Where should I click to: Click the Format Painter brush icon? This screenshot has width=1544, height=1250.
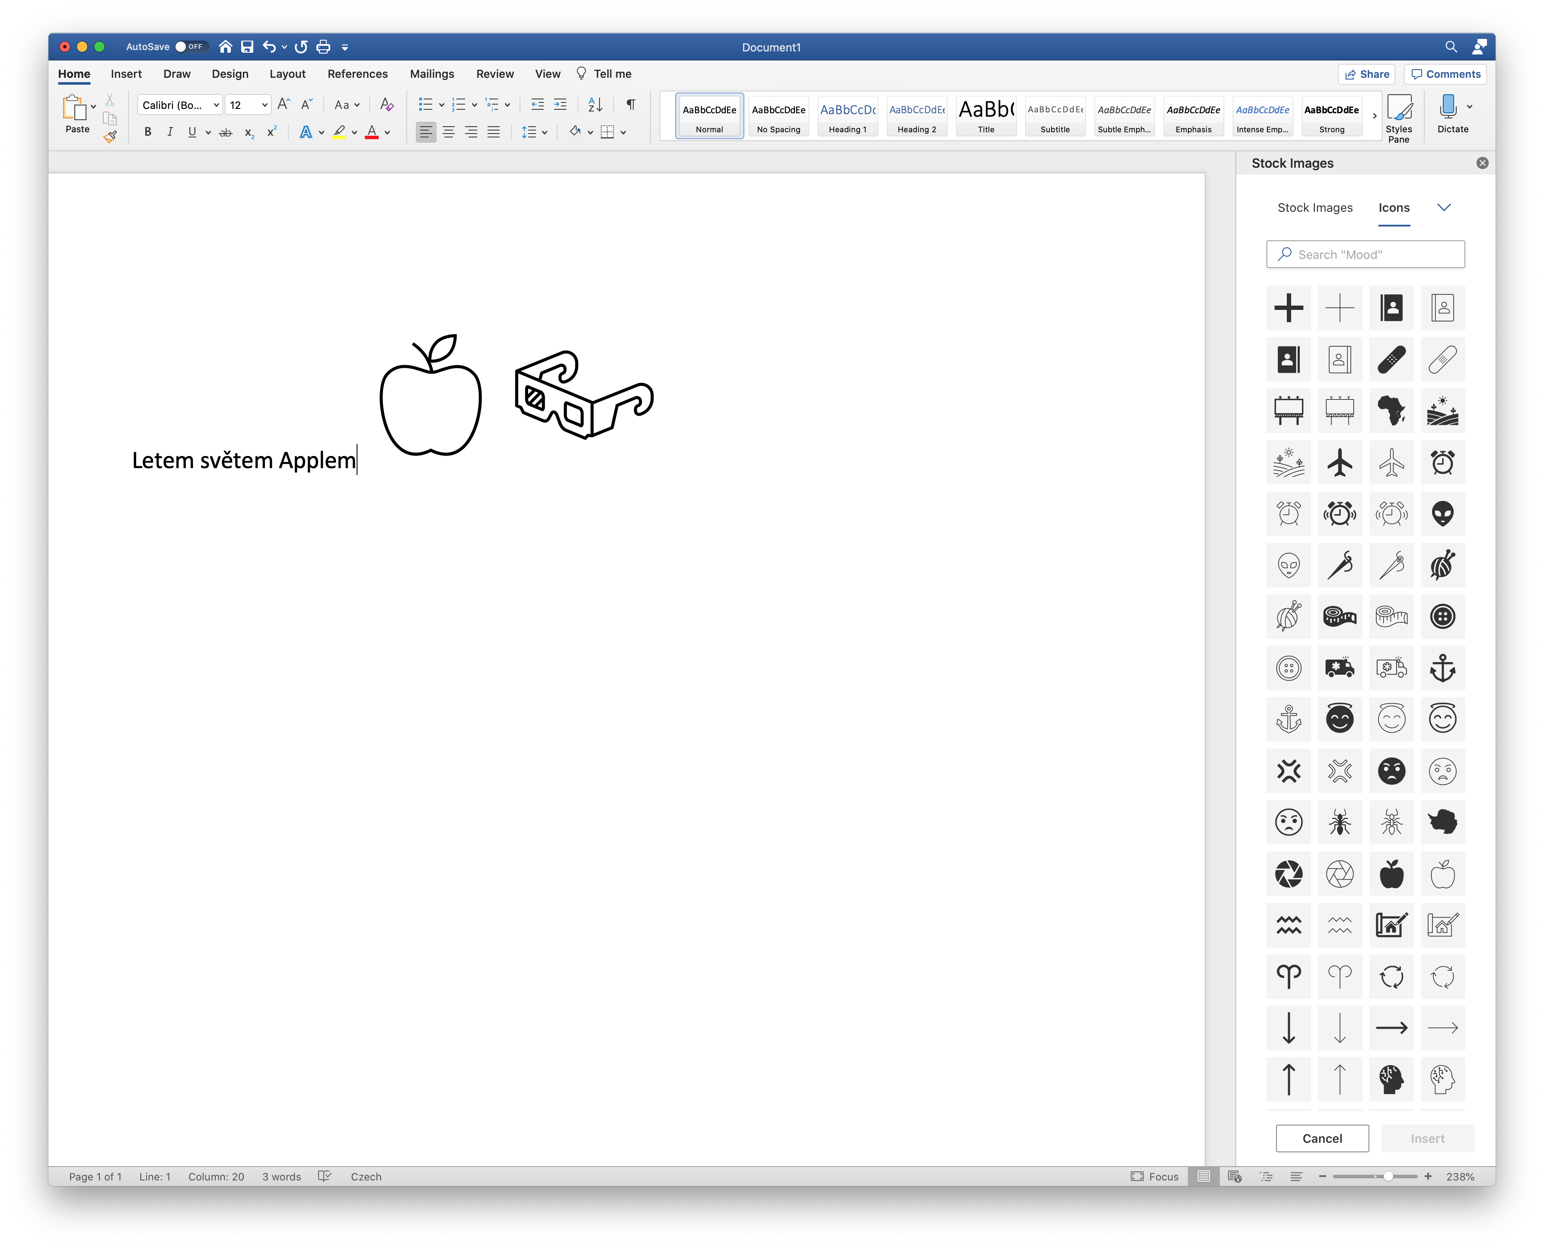110,136
